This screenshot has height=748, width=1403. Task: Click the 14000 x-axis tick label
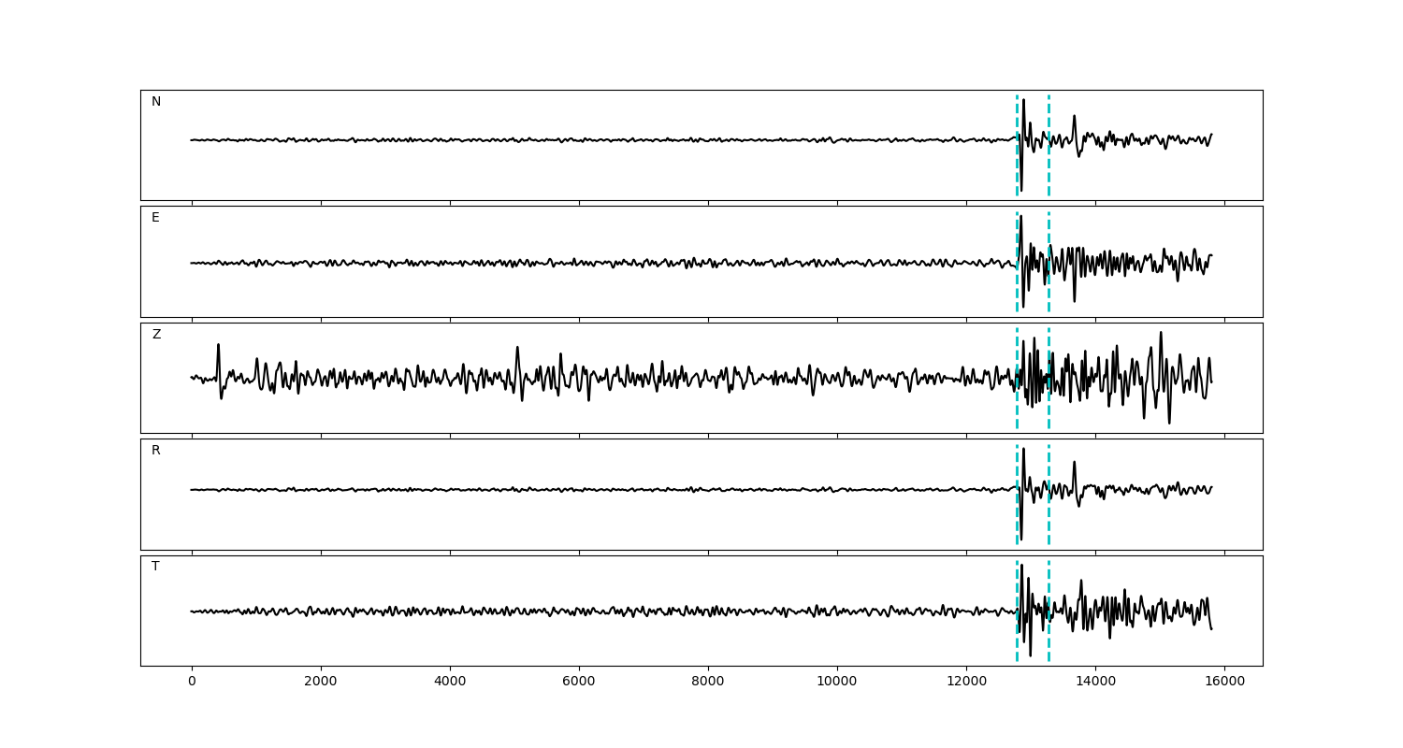pos(1095,682)
